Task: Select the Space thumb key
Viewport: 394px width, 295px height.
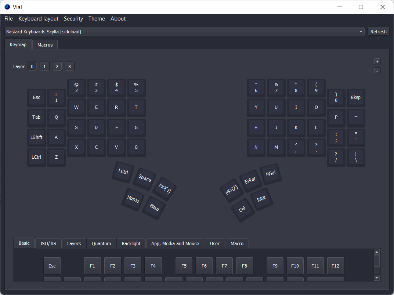Action: [145, 178]
